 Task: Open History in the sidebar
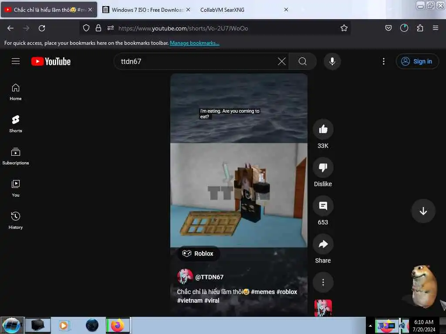pos(16,220)
